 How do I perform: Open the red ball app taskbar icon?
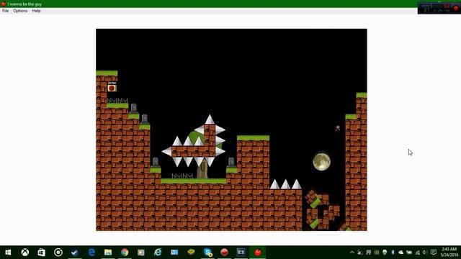coord(224,253)
